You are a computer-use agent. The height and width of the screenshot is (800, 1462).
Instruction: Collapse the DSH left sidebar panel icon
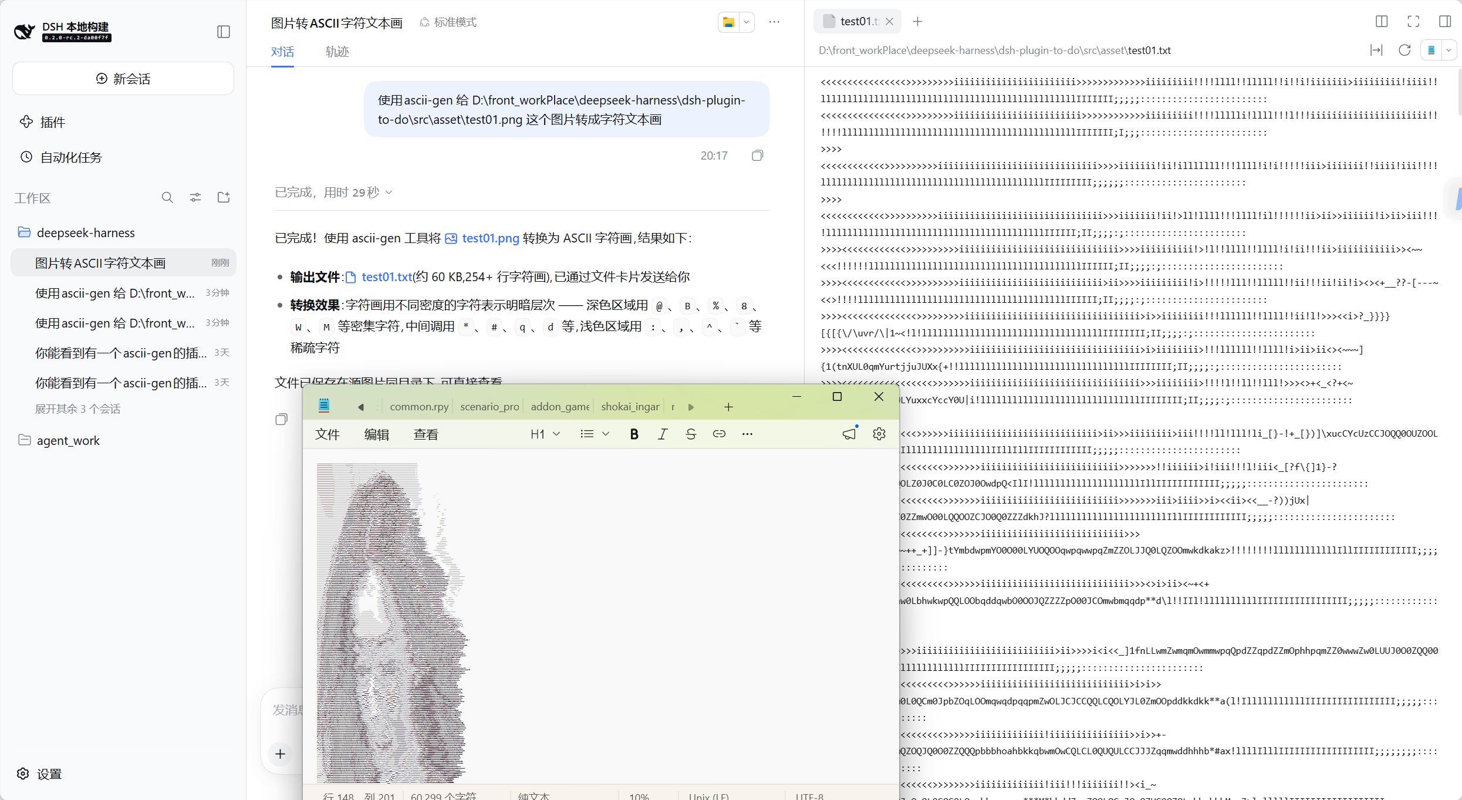click(x=224, y=32)
